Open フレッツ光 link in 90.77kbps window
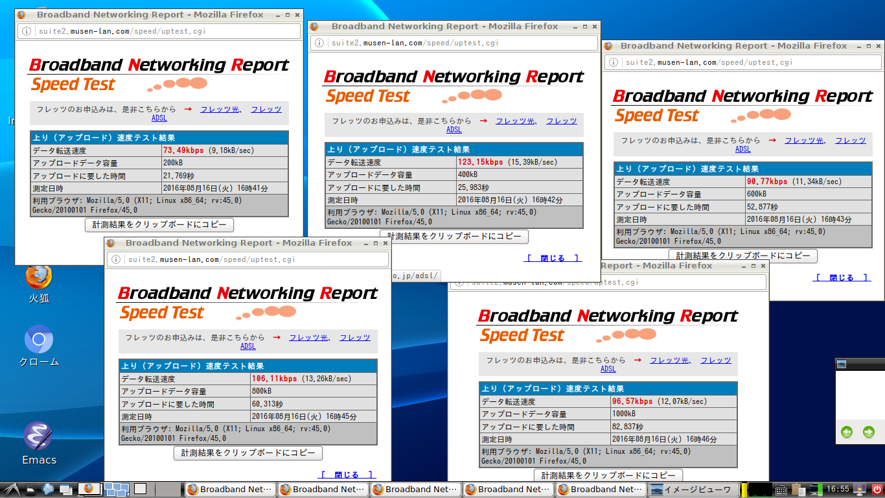Image resolution: width=885 pixels, height=498 pixels. point(804,141)
